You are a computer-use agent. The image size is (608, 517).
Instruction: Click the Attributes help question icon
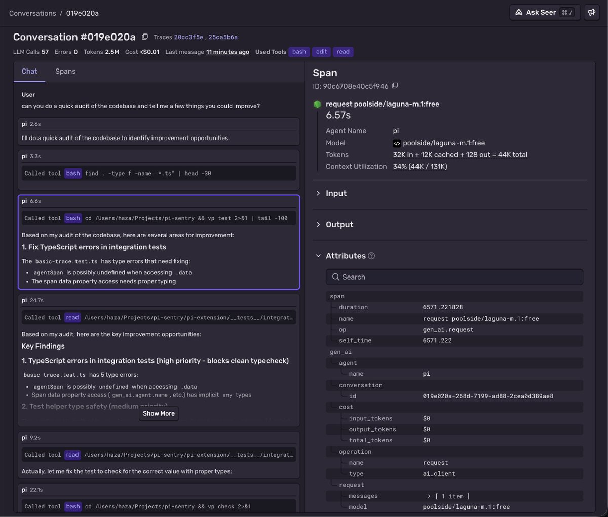pos(371,256)
